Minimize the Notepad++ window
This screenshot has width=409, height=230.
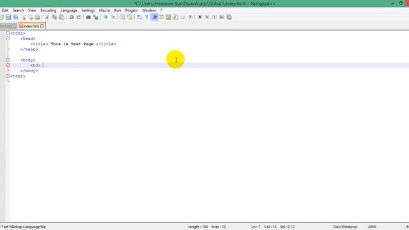pyautogui.click(x=392, y=3)
